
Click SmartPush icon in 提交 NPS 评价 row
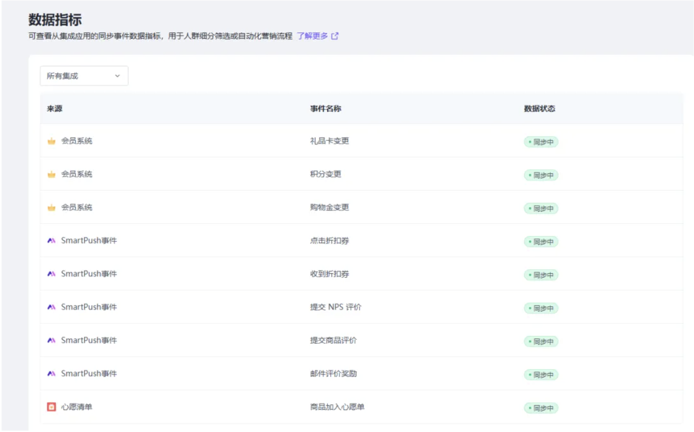[x=51, y=307]
